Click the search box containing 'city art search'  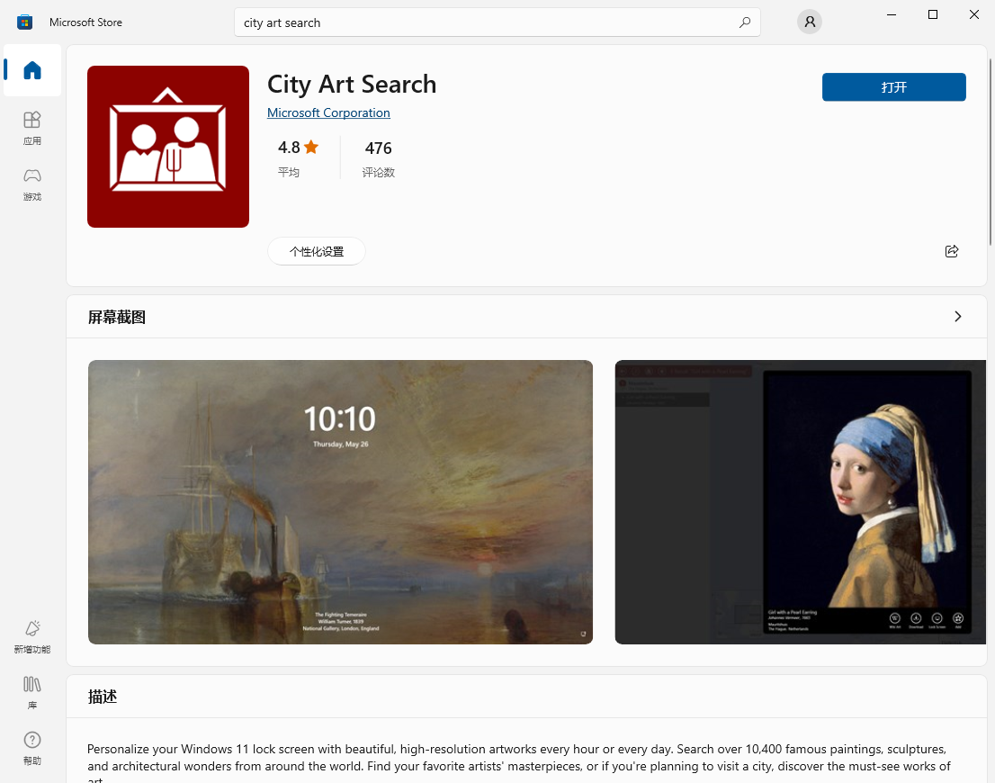[x=486, y=22]
